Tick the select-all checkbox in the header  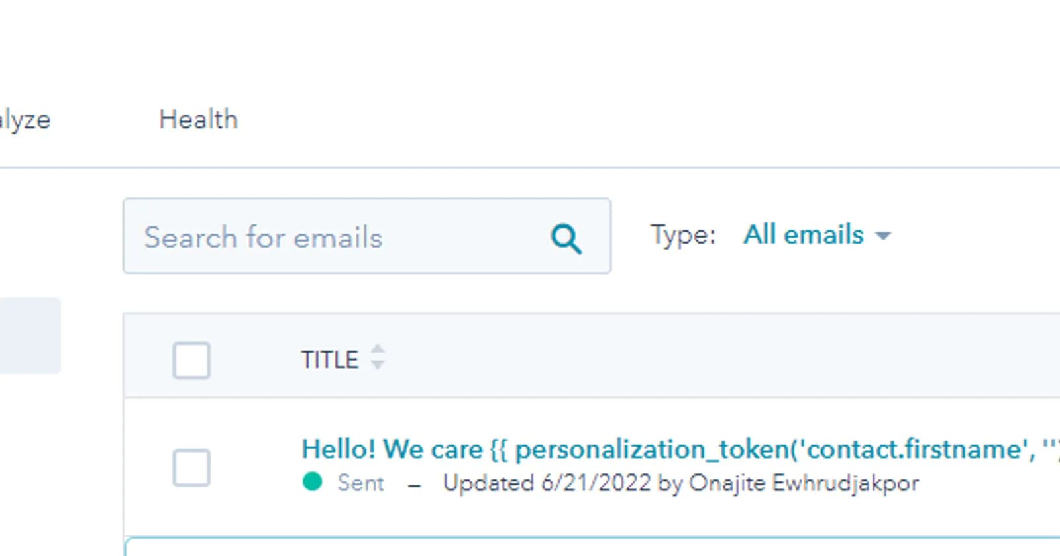[x=191, y=360]
